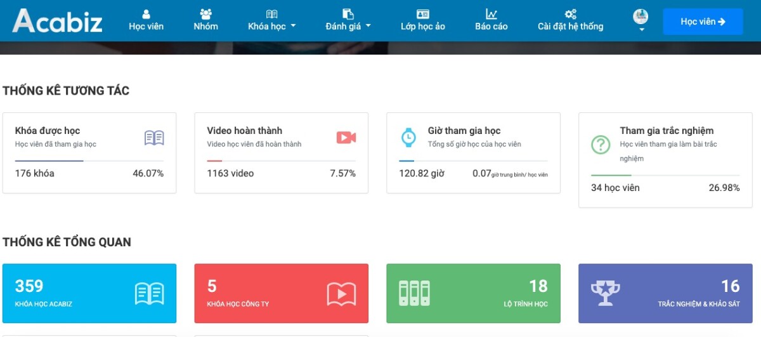
Task: Click the question mark icon in Tham gia trắc nghiệm card
Action: coord(601,145)
